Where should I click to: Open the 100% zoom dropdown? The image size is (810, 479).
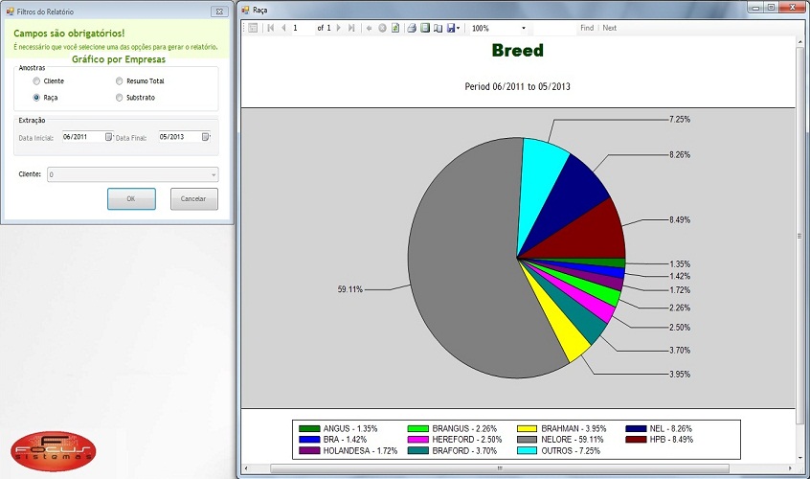pos(524,29)
